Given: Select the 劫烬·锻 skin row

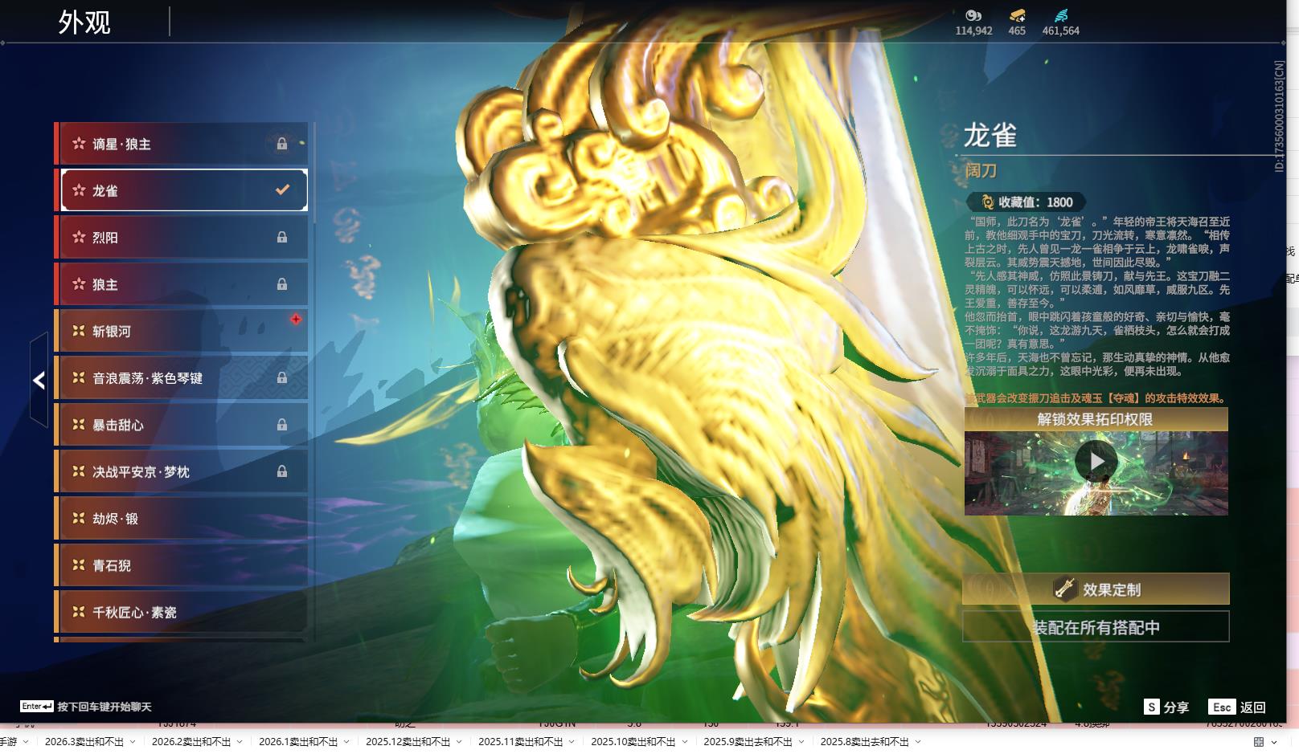Looking at the screenshot, I should (x=181, y=518).
